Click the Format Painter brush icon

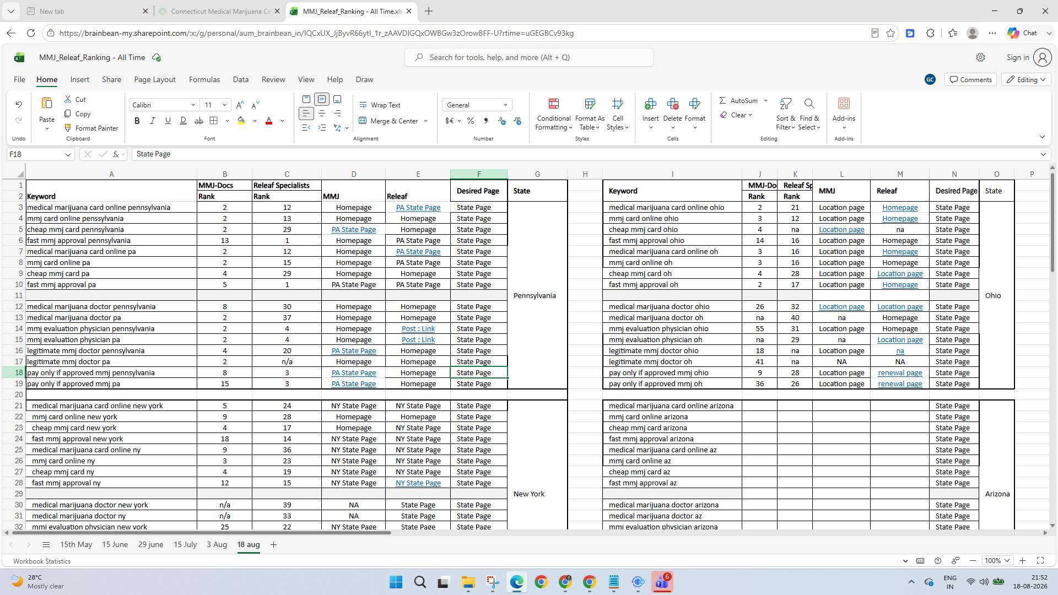click(x=68, y=128)
